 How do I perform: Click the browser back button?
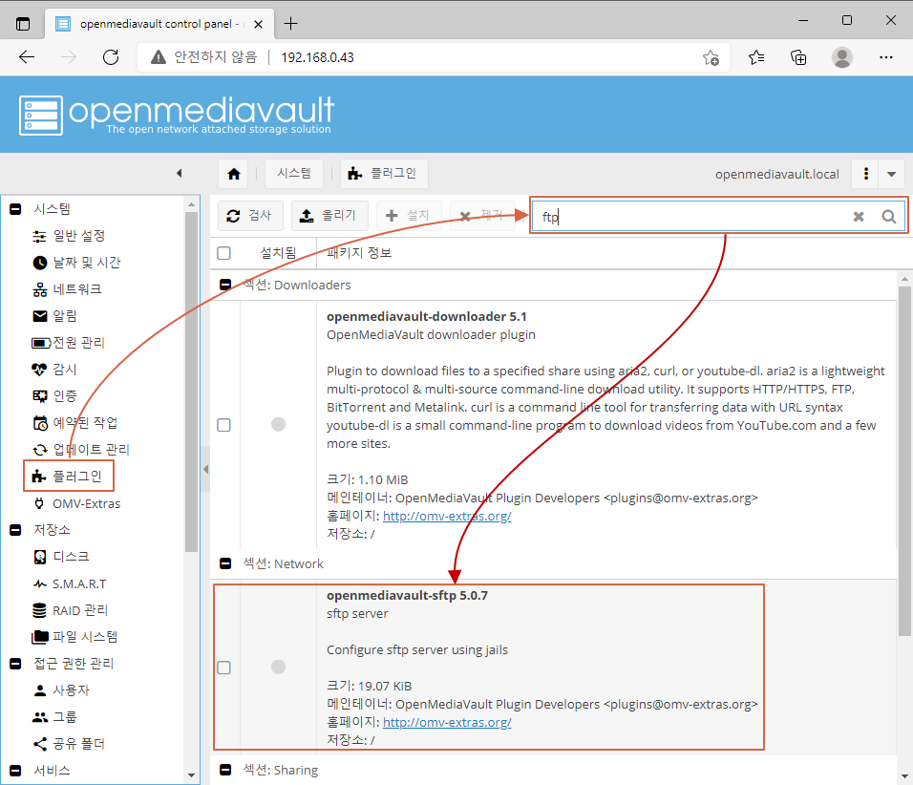pyautogui.click(x=27, y=57)
